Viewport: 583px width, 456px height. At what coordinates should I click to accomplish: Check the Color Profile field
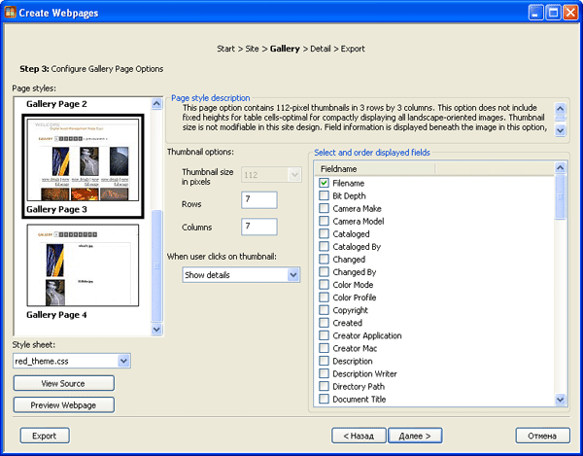324,298
